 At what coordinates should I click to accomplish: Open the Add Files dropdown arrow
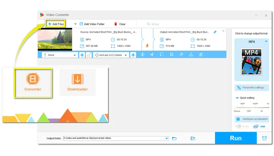point(75,24)
